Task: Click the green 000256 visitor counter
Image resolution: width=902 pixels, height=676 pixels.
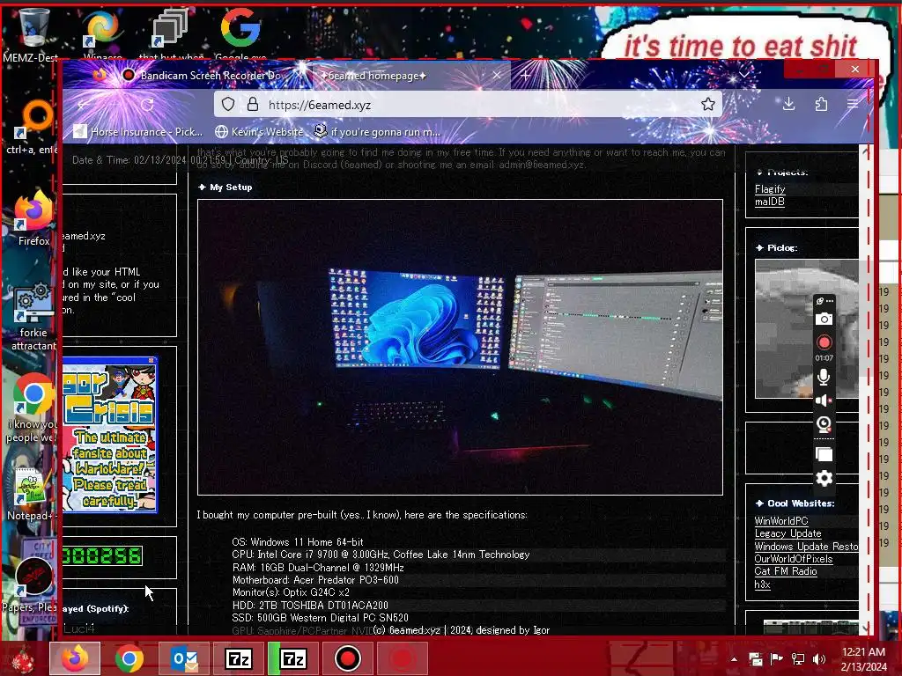Action: point(102,556)
